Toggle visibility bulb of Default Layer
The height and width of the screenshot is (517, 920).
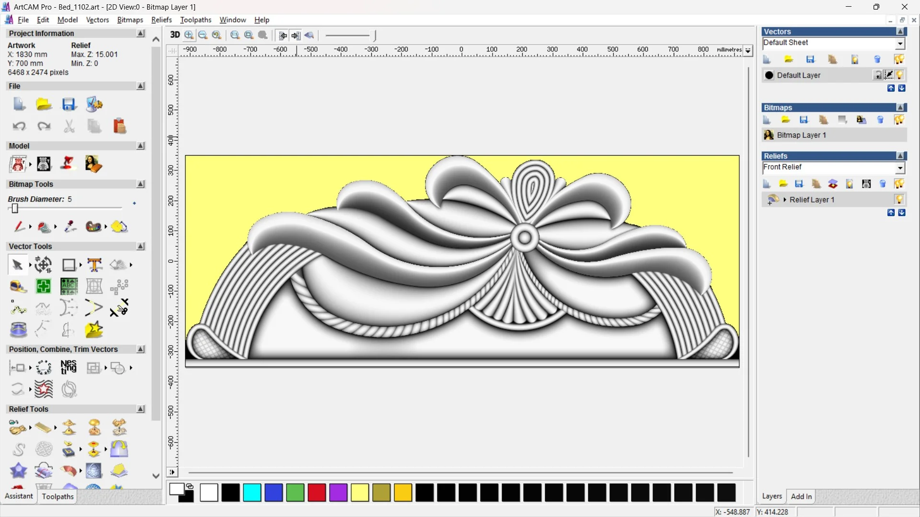[x=900, y=75]
